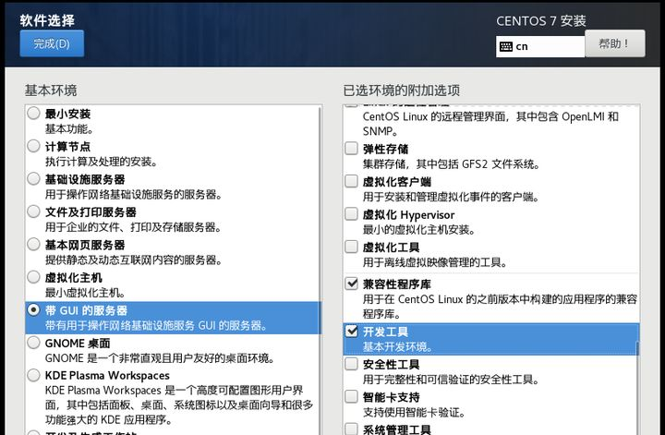Click text 用于完整性和可信验证的安全性工具。
This screenshot has width=665, height=435.
coord(452,379)
